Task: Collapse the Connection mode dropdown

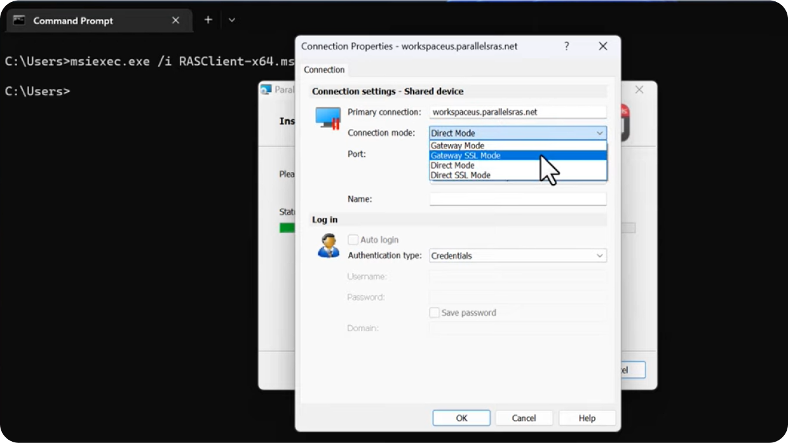Action: (599, 133)
